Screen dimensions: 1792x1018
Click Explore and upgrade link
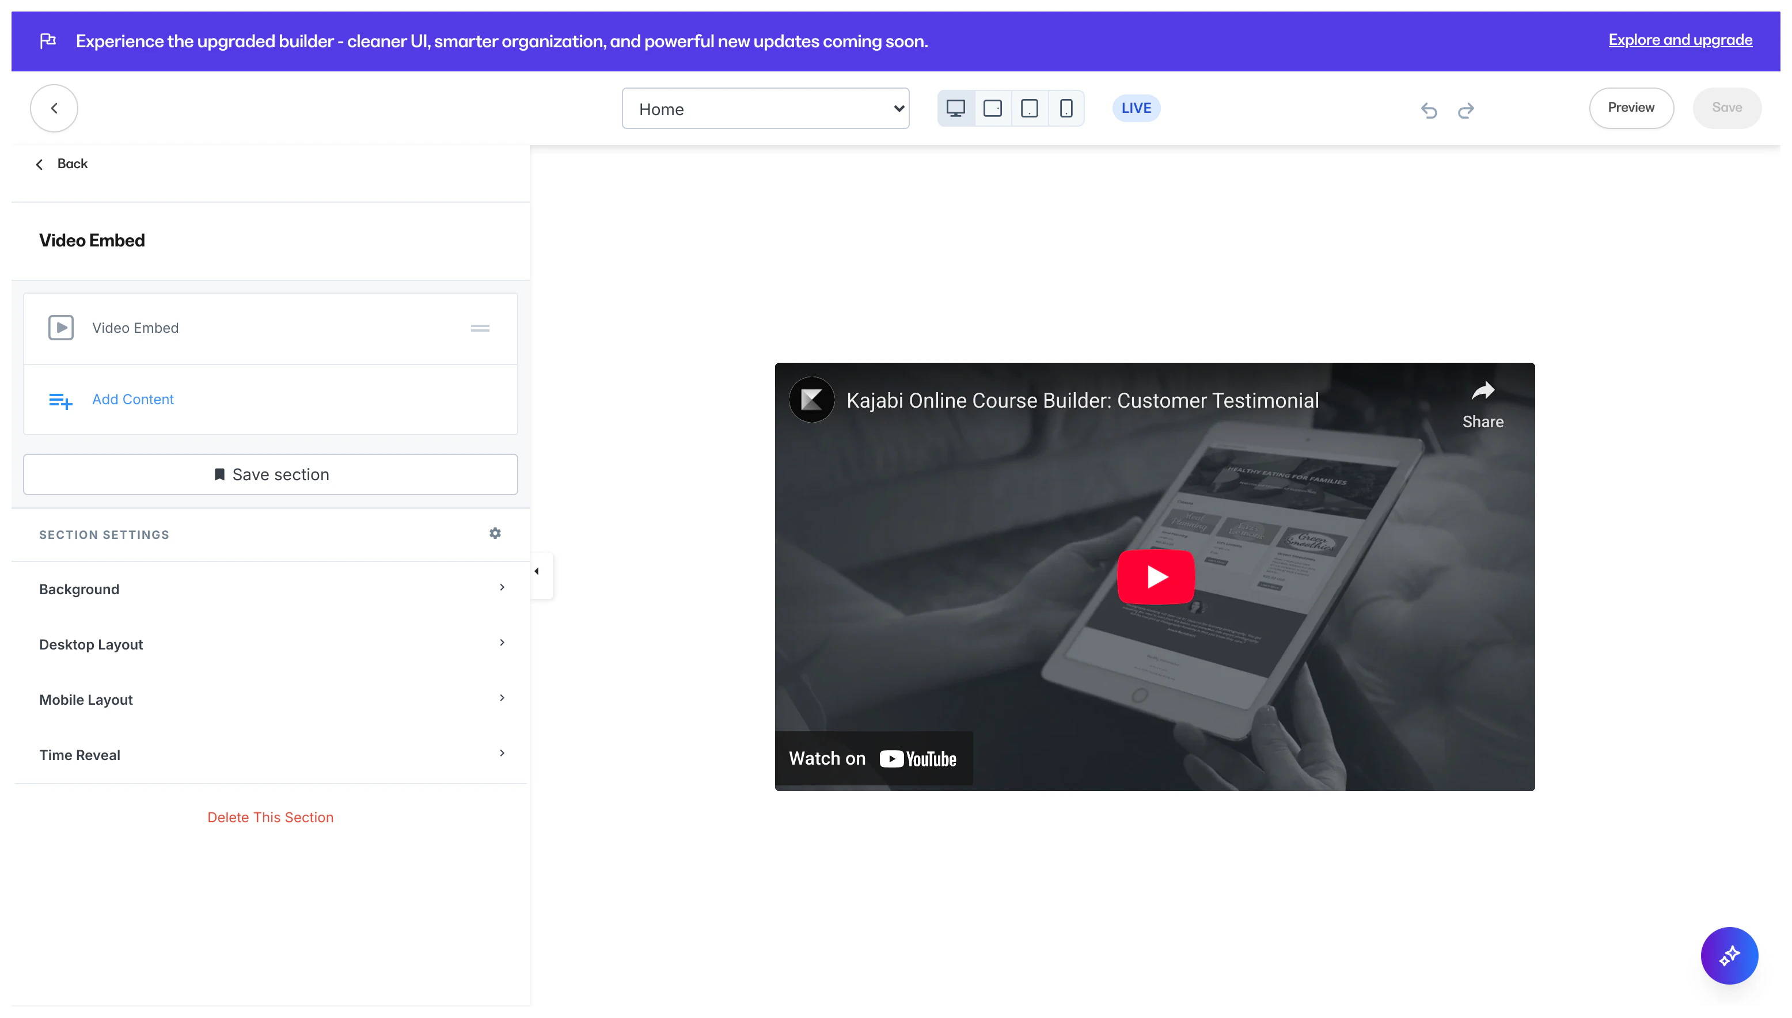(x=1680, y=40)
